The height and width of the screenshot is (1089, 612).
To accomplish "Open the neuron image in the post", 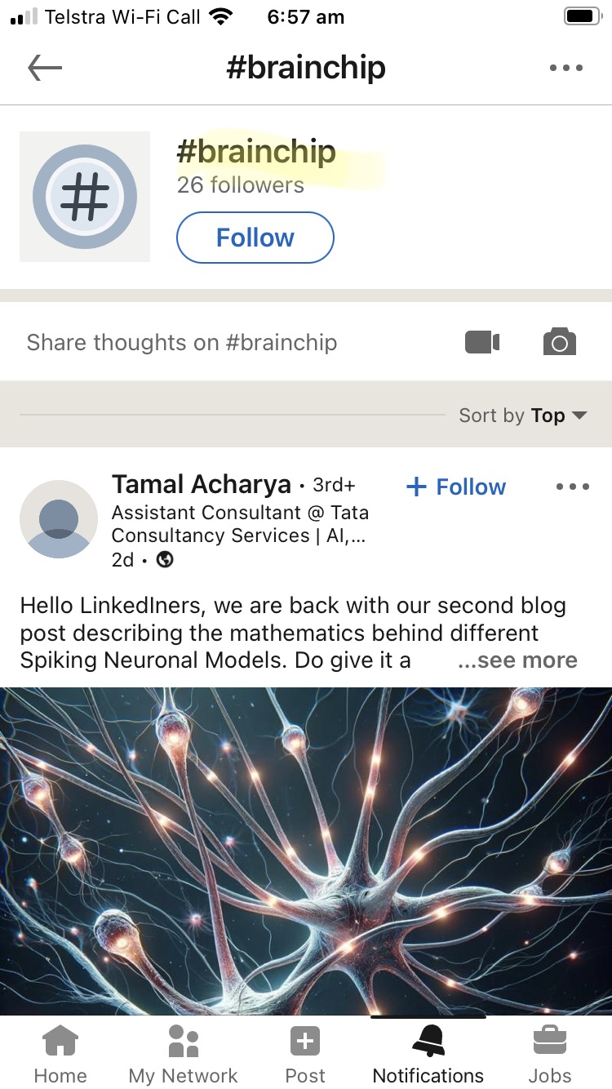I will (306, 851).
